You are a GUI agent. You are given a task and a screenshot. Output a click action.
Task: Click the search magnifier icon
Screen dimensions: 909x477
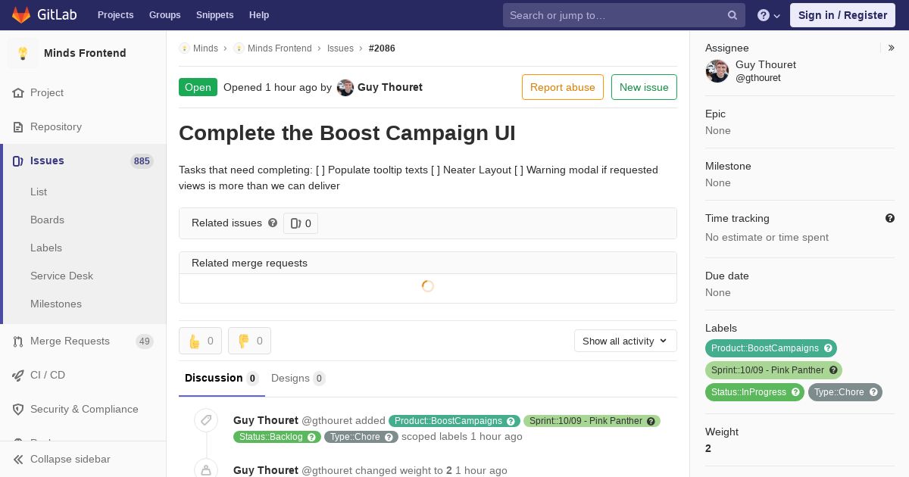[x=733, y=15]
